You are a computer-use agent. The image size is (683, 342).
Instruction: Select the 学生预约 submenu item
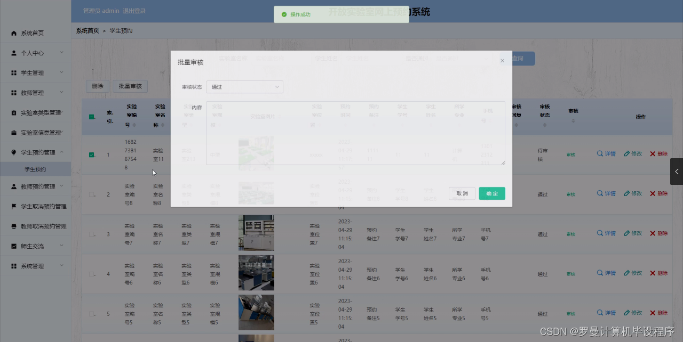point(35,168)
